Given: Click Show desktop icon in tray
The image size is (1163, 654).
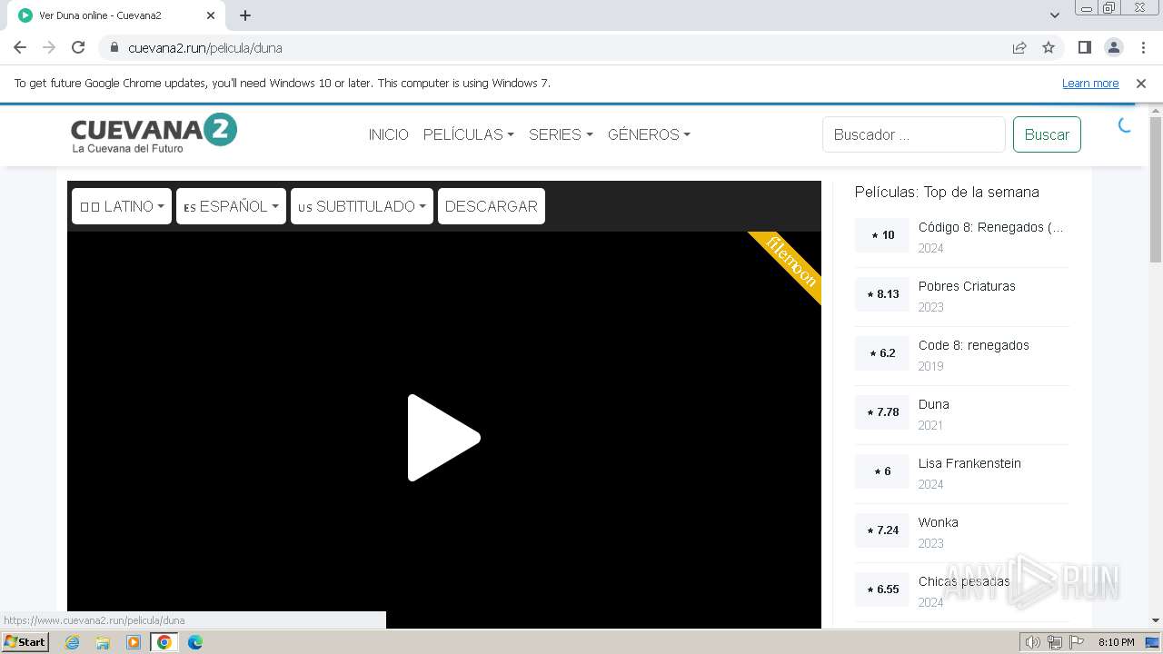Looking at the screenshot, I should (x=1154, y=642).
